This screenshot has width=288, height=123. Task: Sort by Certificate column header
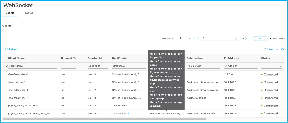pyautogui.click(x=119, y=58)
